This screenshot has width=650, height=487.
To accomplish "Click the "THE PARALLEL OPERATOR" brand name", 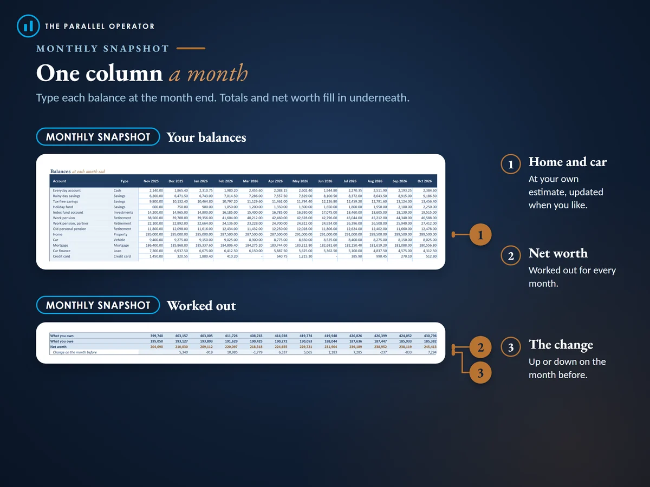I will point(100,26).
